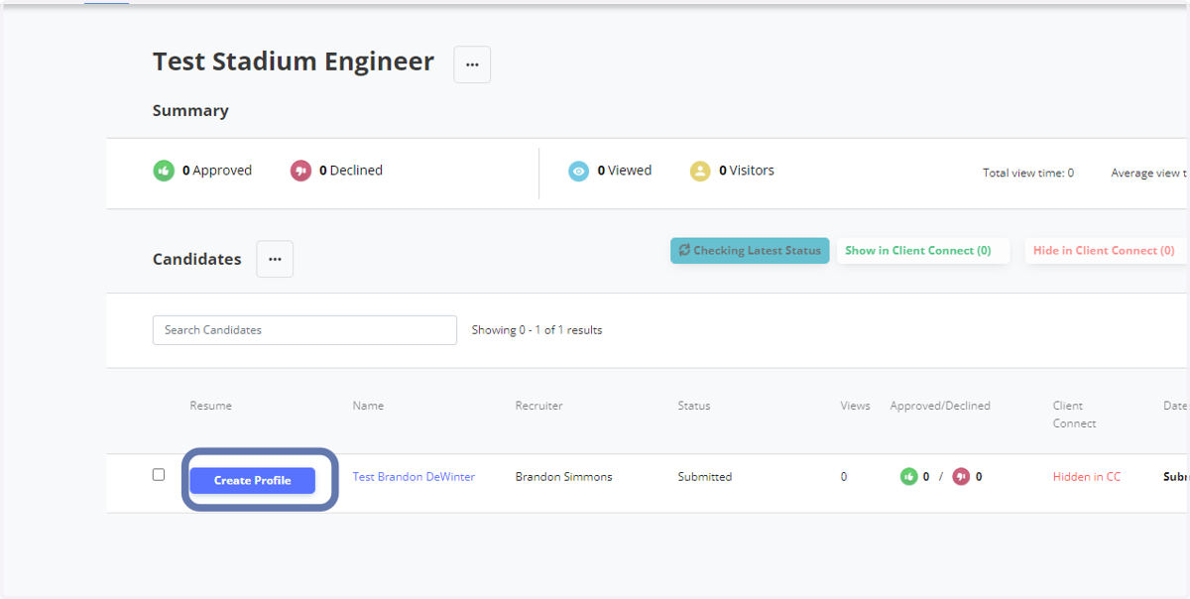
Task: Click the Total view time: 0 text
Action: [1028, 173]
